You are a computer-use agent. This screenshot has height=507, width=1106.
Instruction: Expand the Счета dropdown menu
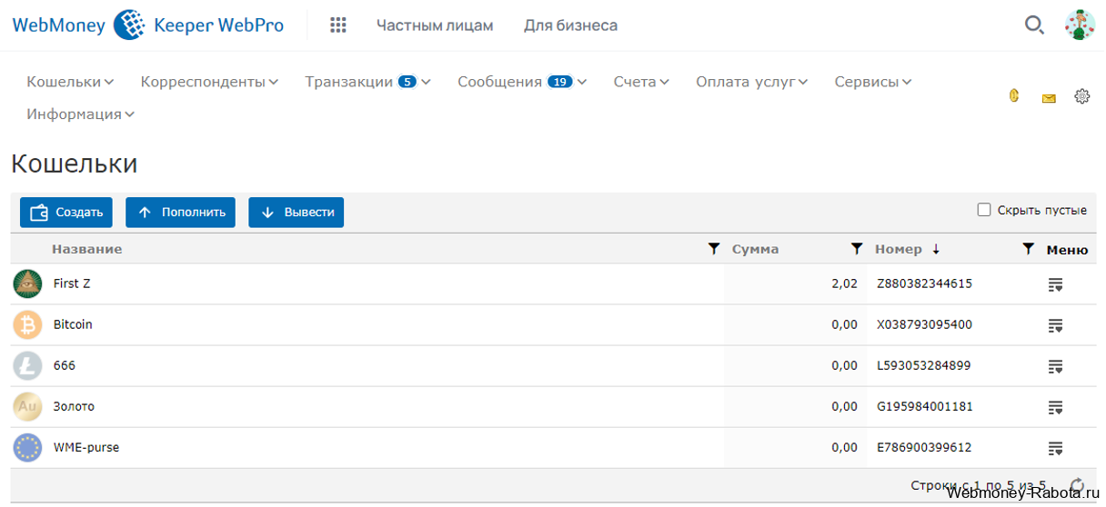tap(641, 82)
